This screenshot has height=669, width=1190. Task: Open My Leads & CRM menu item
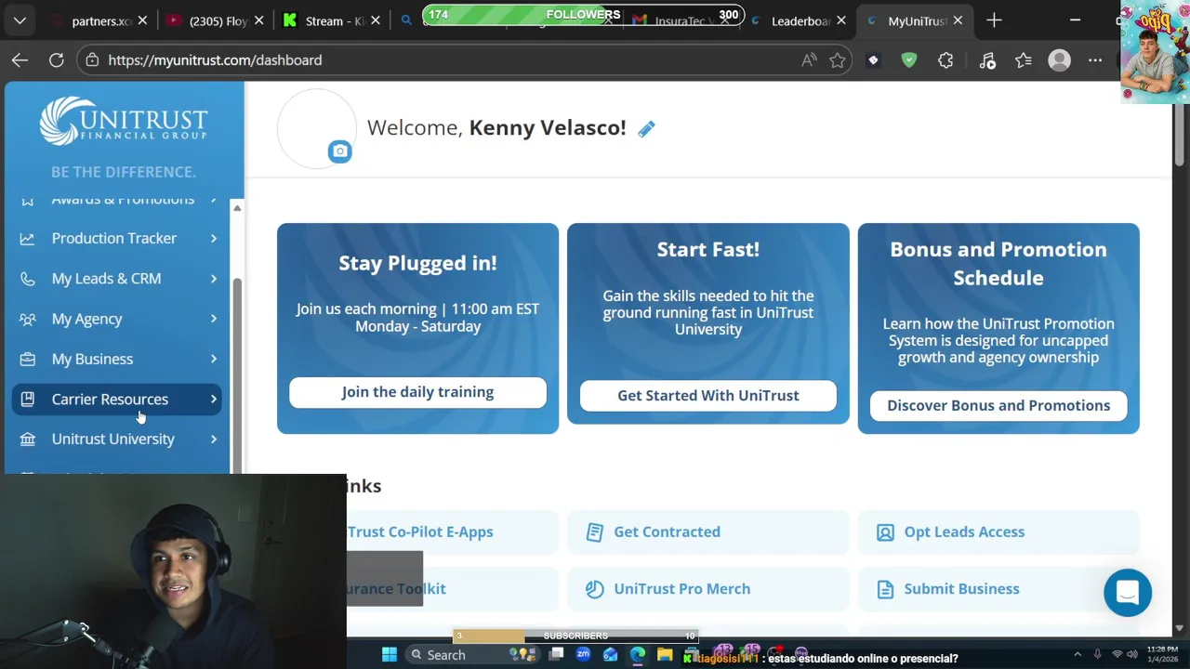coord(117,279)
